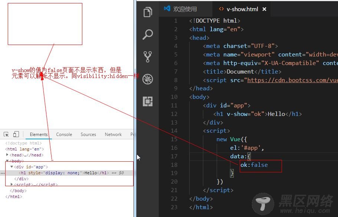The width and height of the screenshot is (338, 217).
Task: Select the closing </html> row in DevTools
Action: coord(14,197)
